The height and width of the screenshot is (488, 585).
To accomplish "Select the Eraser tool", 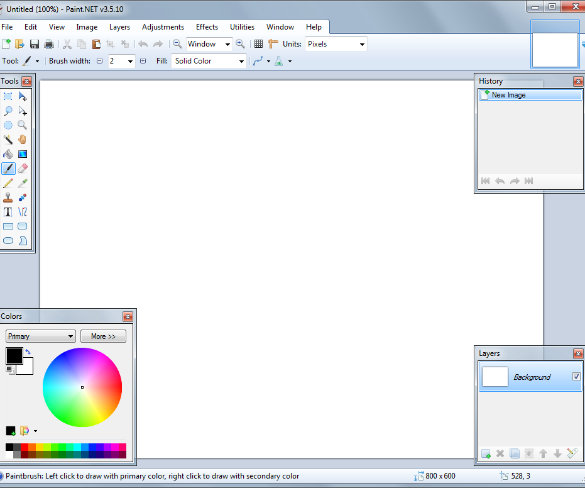I will pyautogui.click(x=22, y=168).
